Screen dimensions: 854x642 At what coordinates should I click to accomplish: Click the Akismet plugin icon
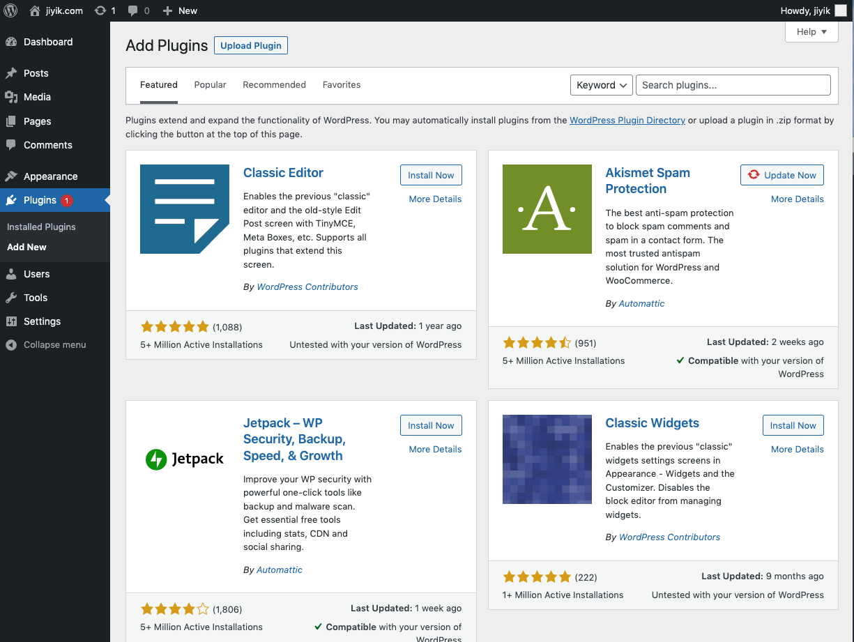547,209
